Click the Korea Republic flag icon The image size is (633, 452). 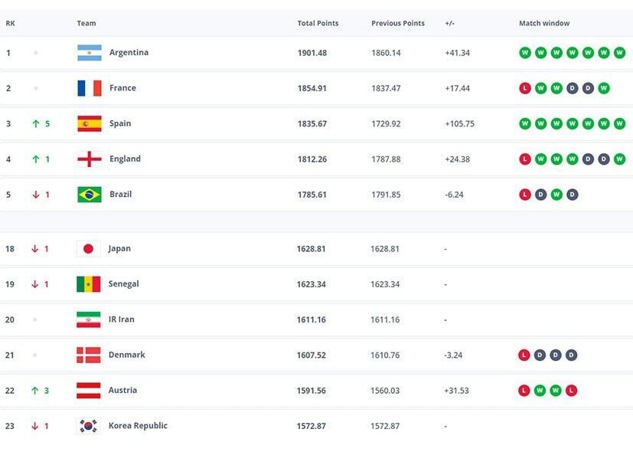click(88, 426)
